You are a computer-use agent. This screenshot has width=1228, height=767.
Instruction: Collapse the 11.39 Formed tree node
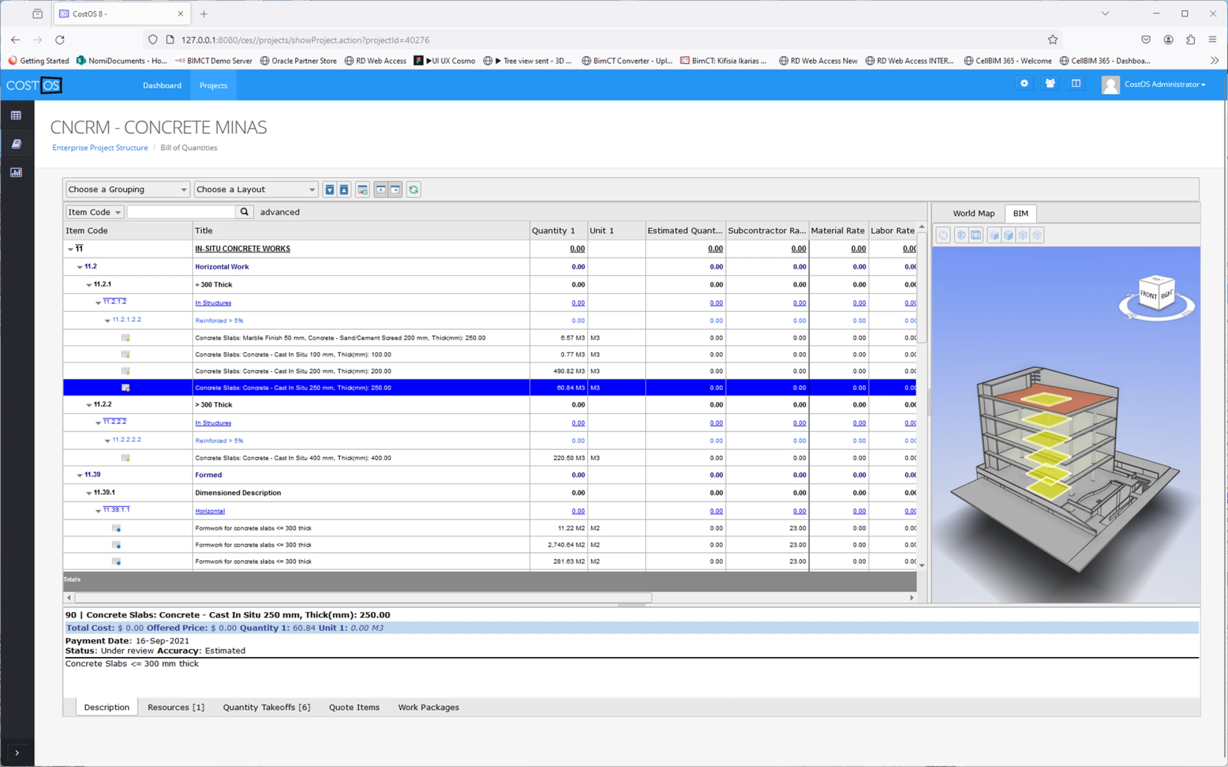pyautogui.click(x=80, y=474)
